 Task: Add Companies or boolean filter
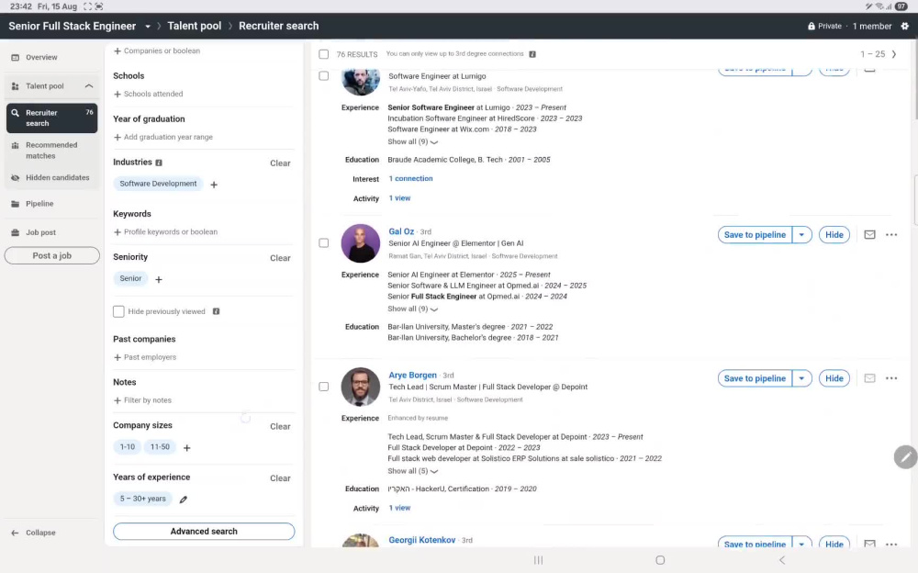pos(157,51)
